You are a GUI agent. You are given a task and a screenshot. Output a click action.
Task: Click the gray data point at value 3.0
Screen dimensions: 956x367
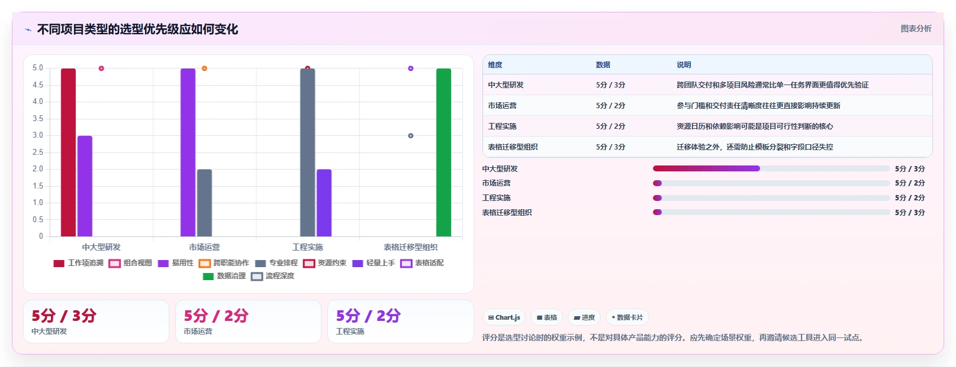411,136
